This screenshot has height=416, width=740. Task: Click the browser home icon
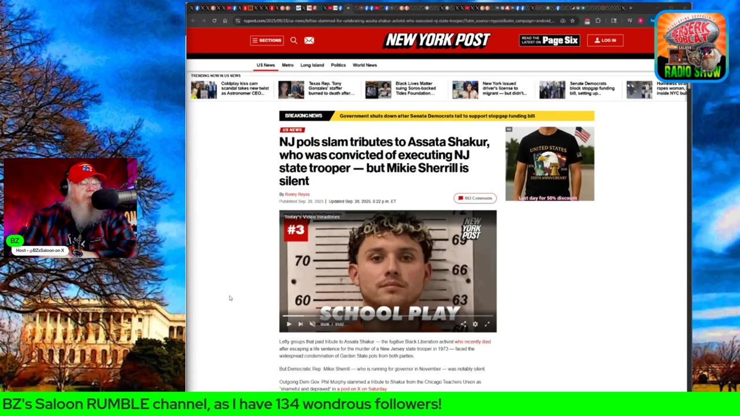225,21
